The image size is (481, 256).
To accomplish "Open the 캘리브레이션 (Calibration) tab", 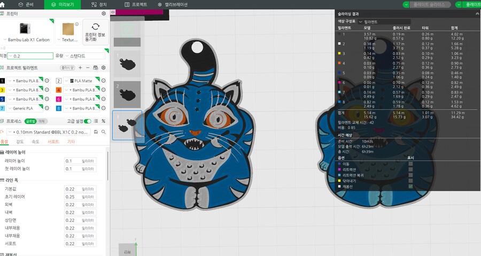I will point(173,5).
